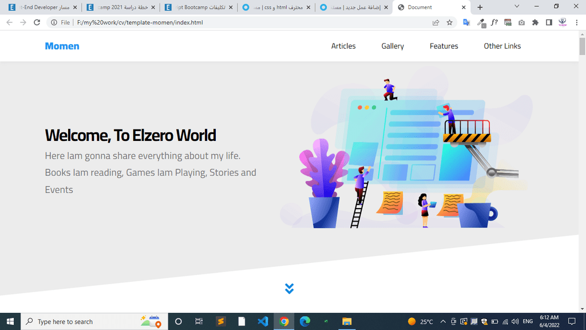Show hidden system tray icons

tap(443, 321)
